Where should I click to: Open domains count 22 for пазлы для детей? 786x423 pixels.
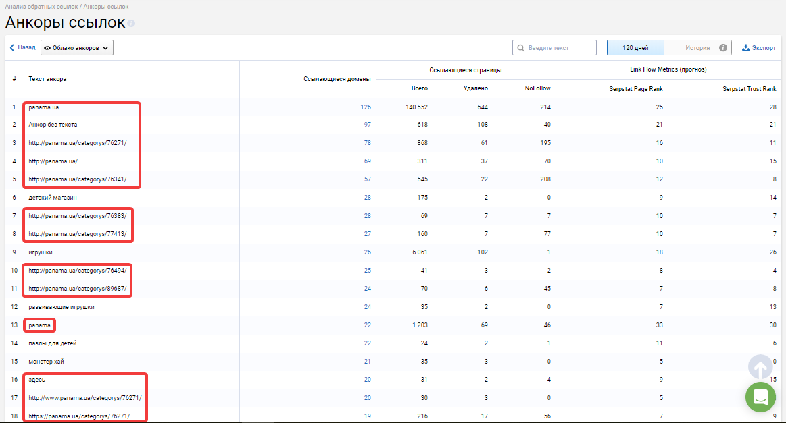tap(368, 343)
